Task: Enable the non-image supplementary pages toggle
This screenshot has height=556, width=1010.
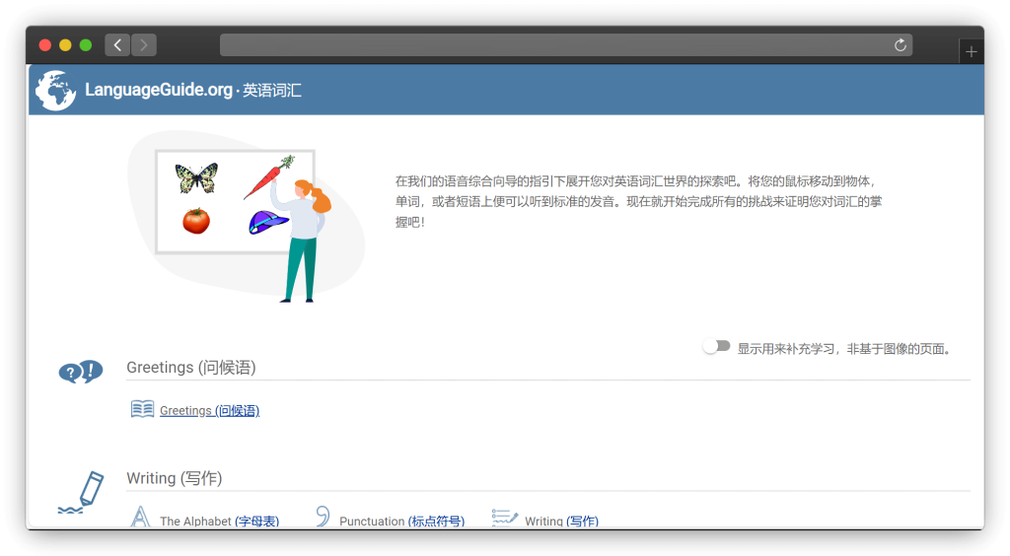Action: click(717, 347)
